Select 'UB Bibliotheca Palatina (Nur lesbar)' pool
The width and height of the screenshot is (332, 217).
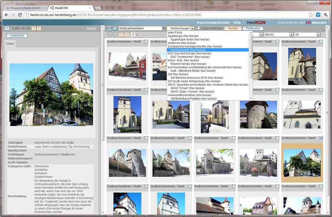[x=193, y=99]
